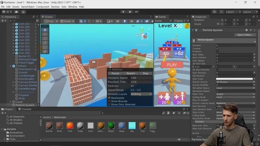Select the Rotate tool in Scene overlay
The image size is (260, 146).
point(45,39)
